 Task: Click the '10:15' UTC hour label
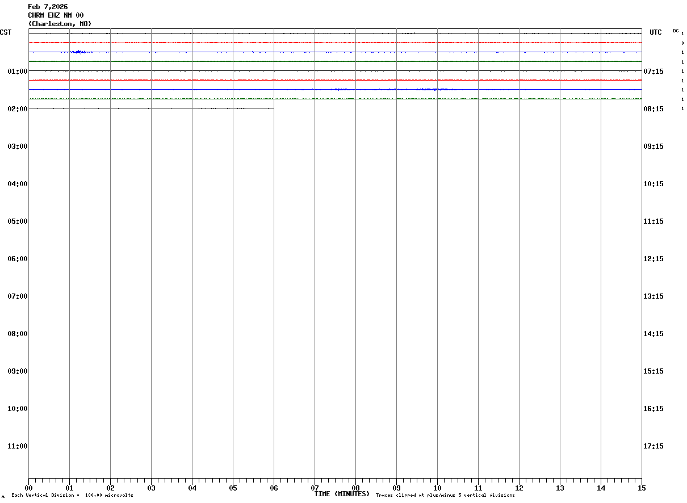[654, 183]
